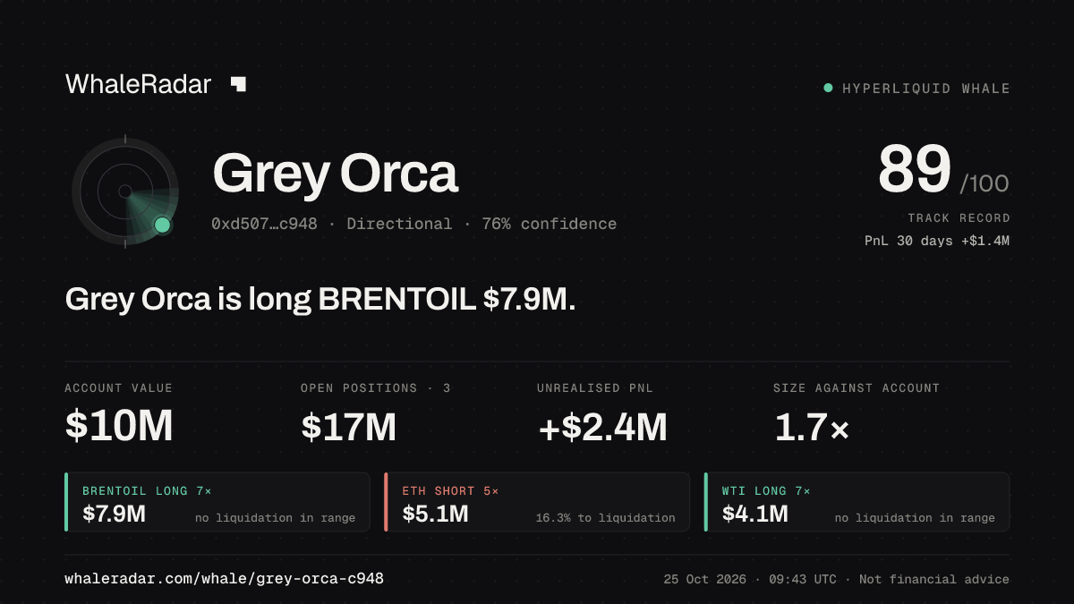
Task: Click the $17M open positions figure
Action: pyautogui.click(x=349, y=427)
